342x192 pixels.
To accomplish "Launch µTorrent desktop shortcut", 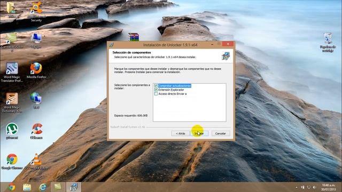I will click(12, 131).
